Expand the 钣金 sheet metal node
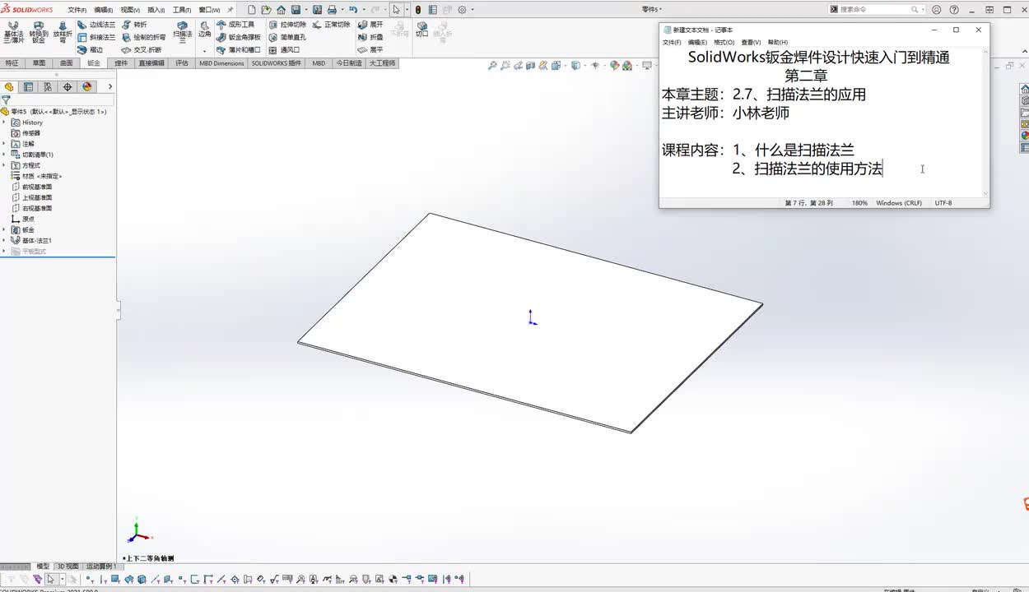Image resolution: width=1029 pixels, height=592 pixels. pyautogui.click(x=4, y=229)
